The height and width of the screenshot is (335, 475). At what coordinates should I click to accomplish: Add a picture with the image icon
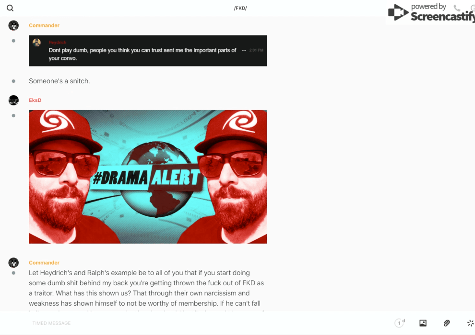[423, 323]
